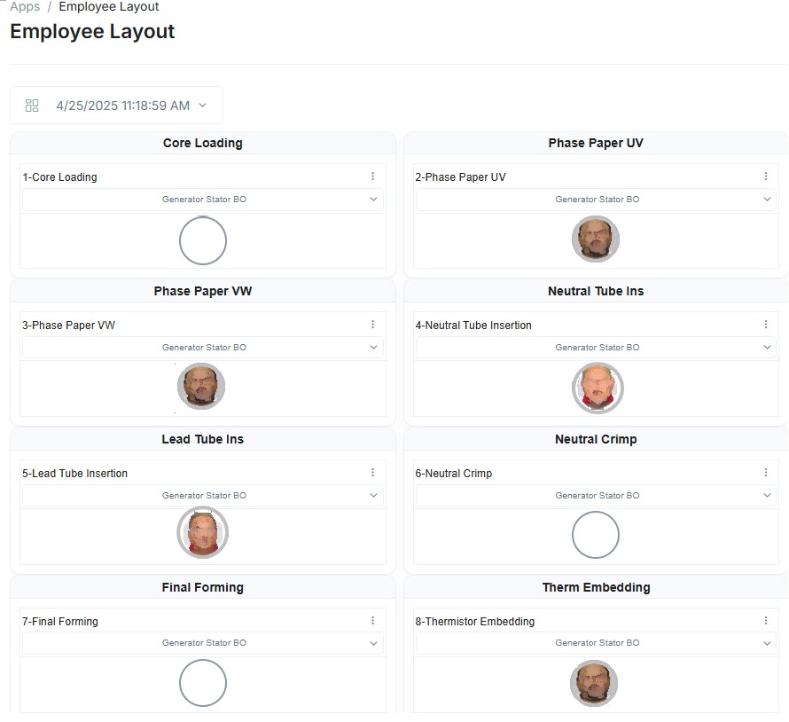Click the Employee Layout breadcrumb entry
789x722 pixels.
click(108, 6)
